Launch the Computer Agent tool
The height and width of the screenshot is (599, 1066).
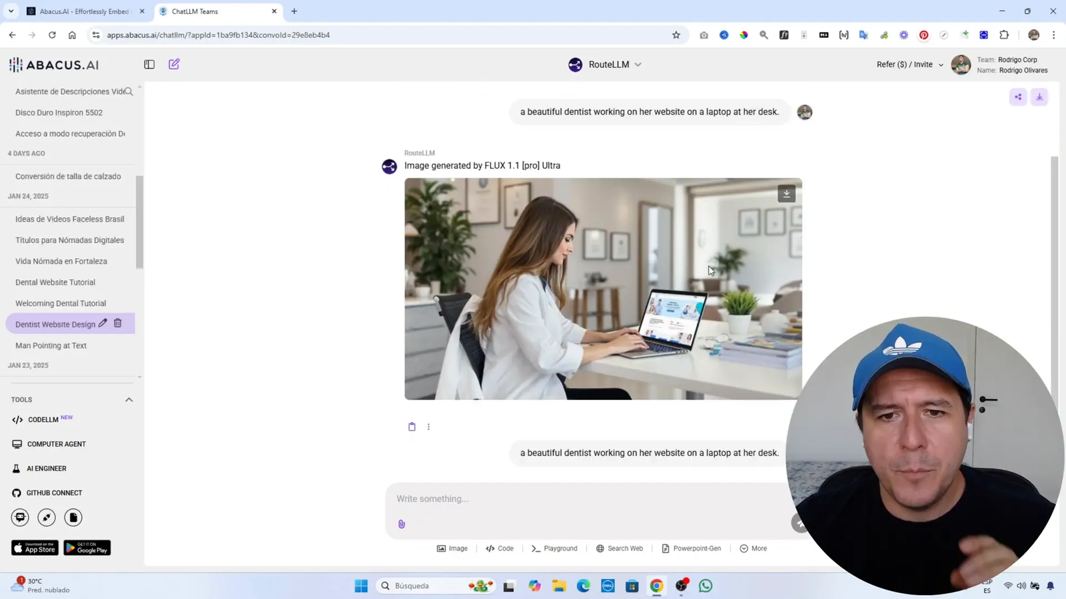56,444
